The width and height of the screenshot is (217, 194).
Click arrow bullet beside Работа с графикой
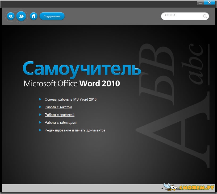click(40, 115)
